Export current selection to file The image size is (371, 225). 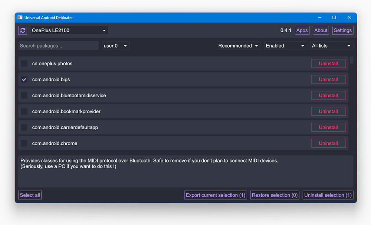(216, 195)
